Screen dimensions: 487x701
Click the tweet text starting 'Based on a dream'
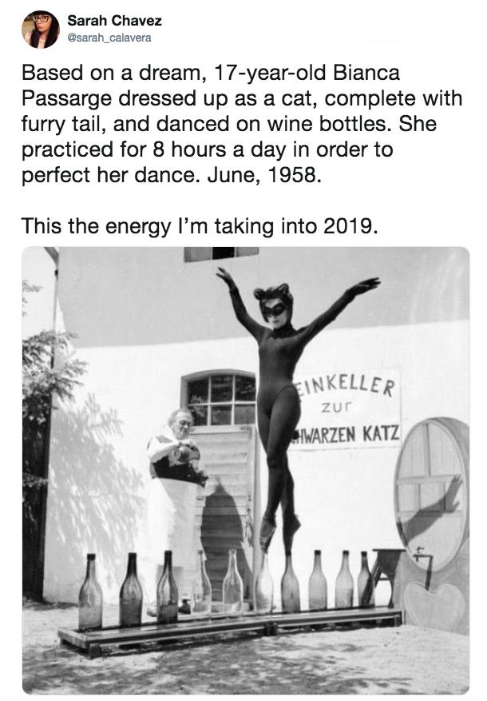click(241, 124)
